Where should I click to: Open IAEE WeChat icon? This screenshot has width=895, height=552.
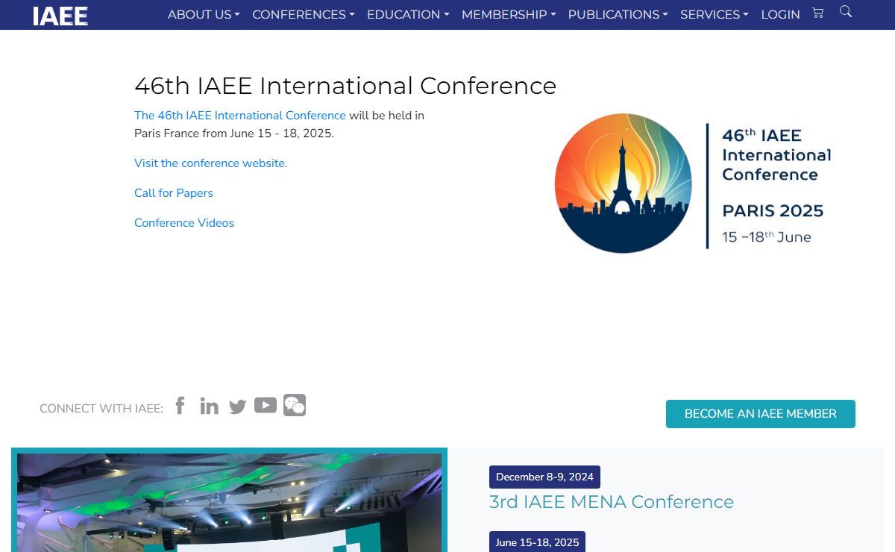coord(295,405)
